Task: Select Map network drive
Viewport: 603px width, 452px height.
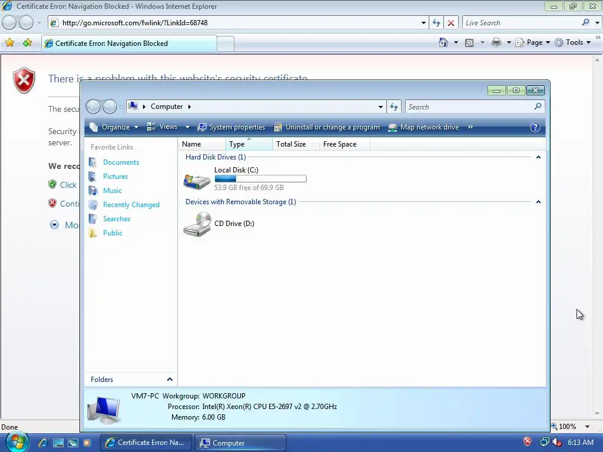Action: [423, 127]
